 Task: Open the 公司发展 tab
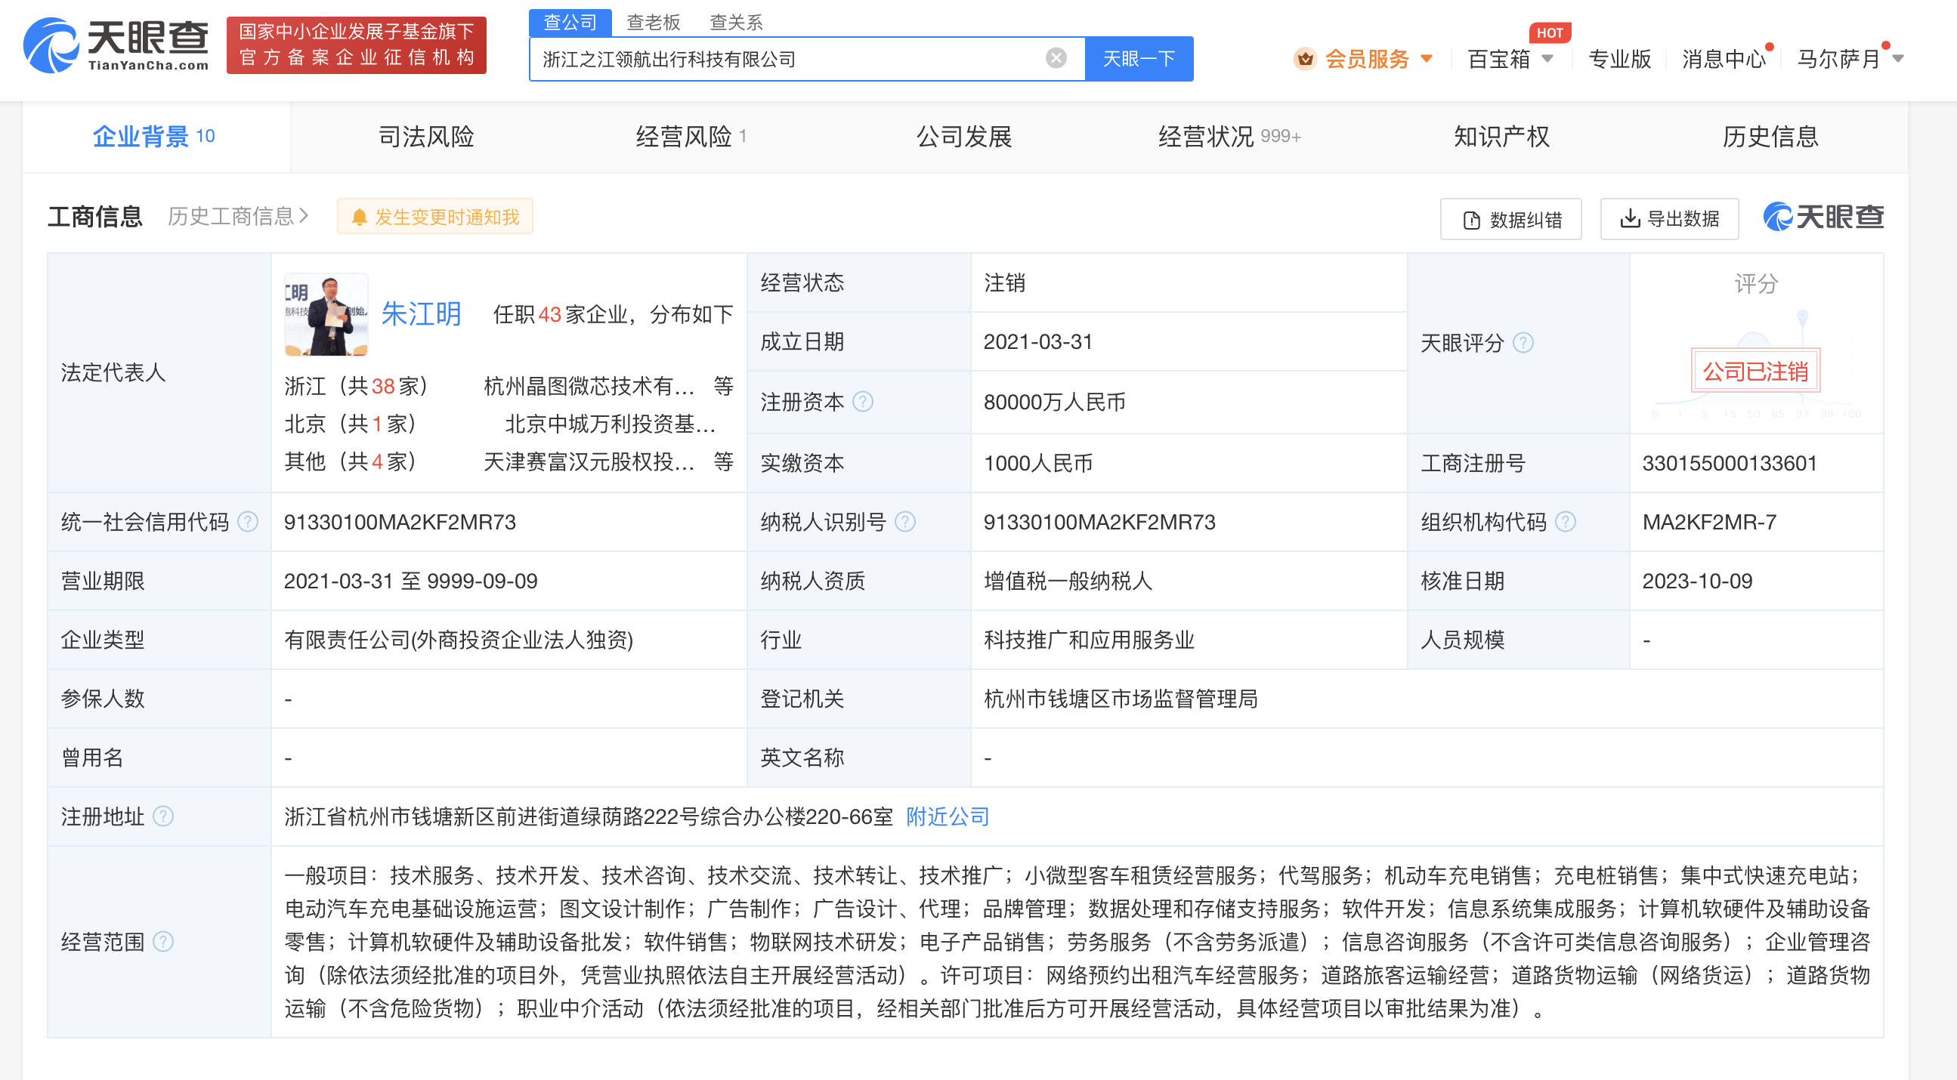964,137
